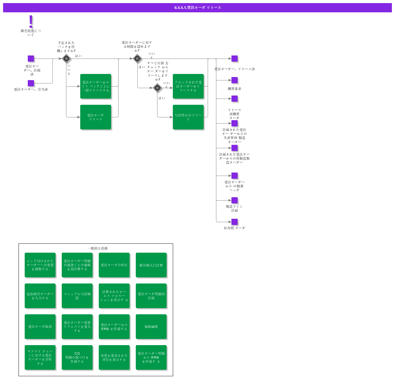Open the 受注オーダの停止 activity
The height and width of the screenshot is (379, 395).
click(x=114, y=265)
